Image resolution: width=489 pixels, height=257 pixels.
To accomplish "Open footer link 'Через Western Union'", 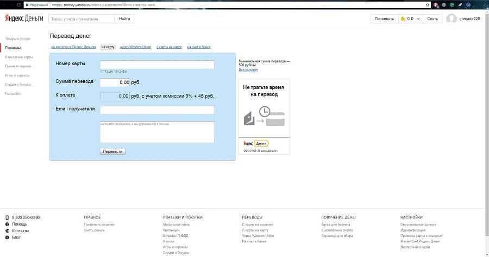I will click(x=258, y=236).
